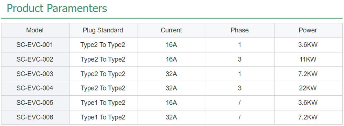Click the Phase column header
Image resolution: width=344 pixels, height=126 pixels.
(x=239, y=30)
